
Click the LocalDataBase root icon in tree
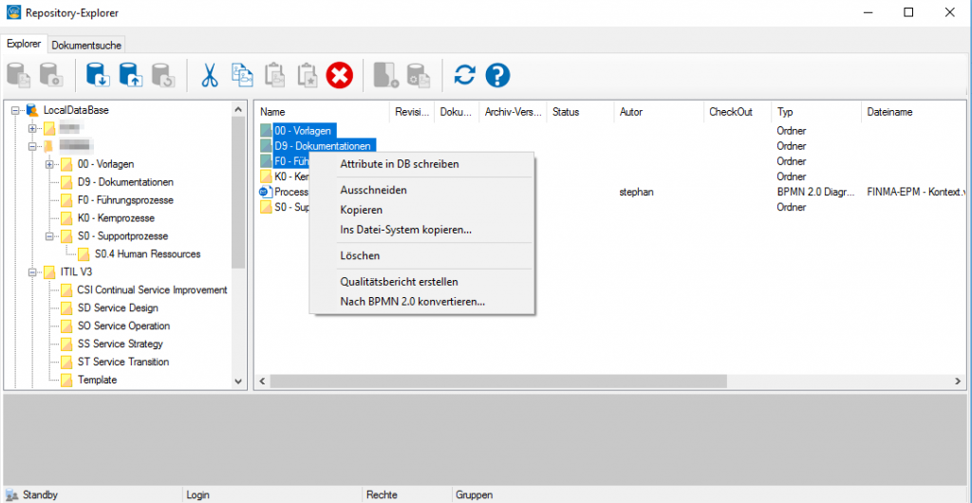tap(33, 111)
